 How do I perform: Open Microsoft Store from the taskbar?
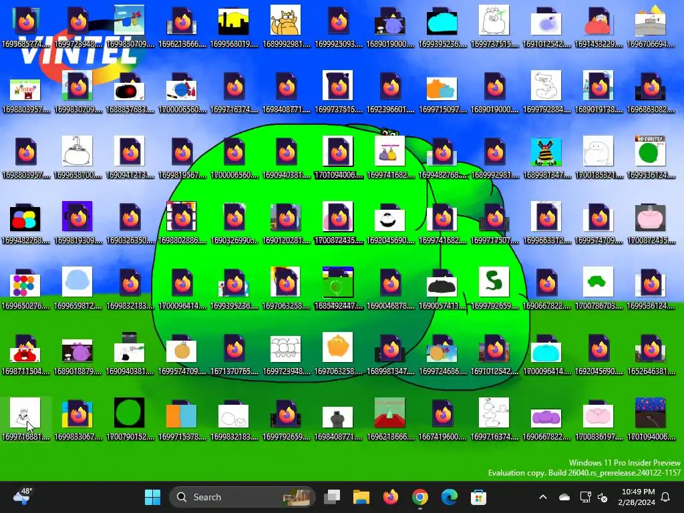pyautogui.click(x=478, y=497)
